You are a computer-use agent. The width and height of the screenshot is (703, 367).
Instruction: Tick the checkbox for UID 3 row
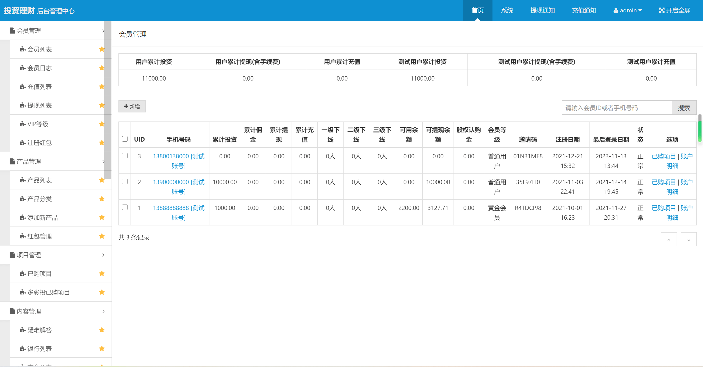(x=125, y=156)
